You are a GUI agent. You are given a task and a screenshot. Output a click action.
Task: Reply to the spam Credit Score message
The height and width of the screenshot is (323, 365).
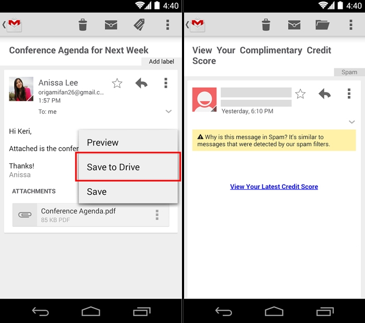(x=324, y=94)
